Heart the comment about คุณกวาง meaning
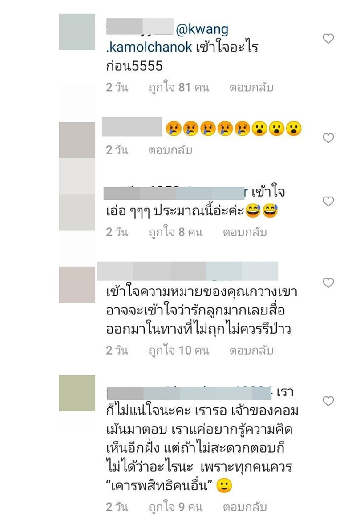The height and width of the screenshot is (532, 356). click(x=328, y=282)
